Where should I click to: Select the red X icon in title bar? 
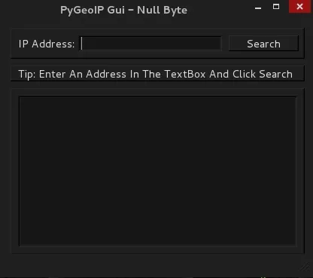(299, 7)
